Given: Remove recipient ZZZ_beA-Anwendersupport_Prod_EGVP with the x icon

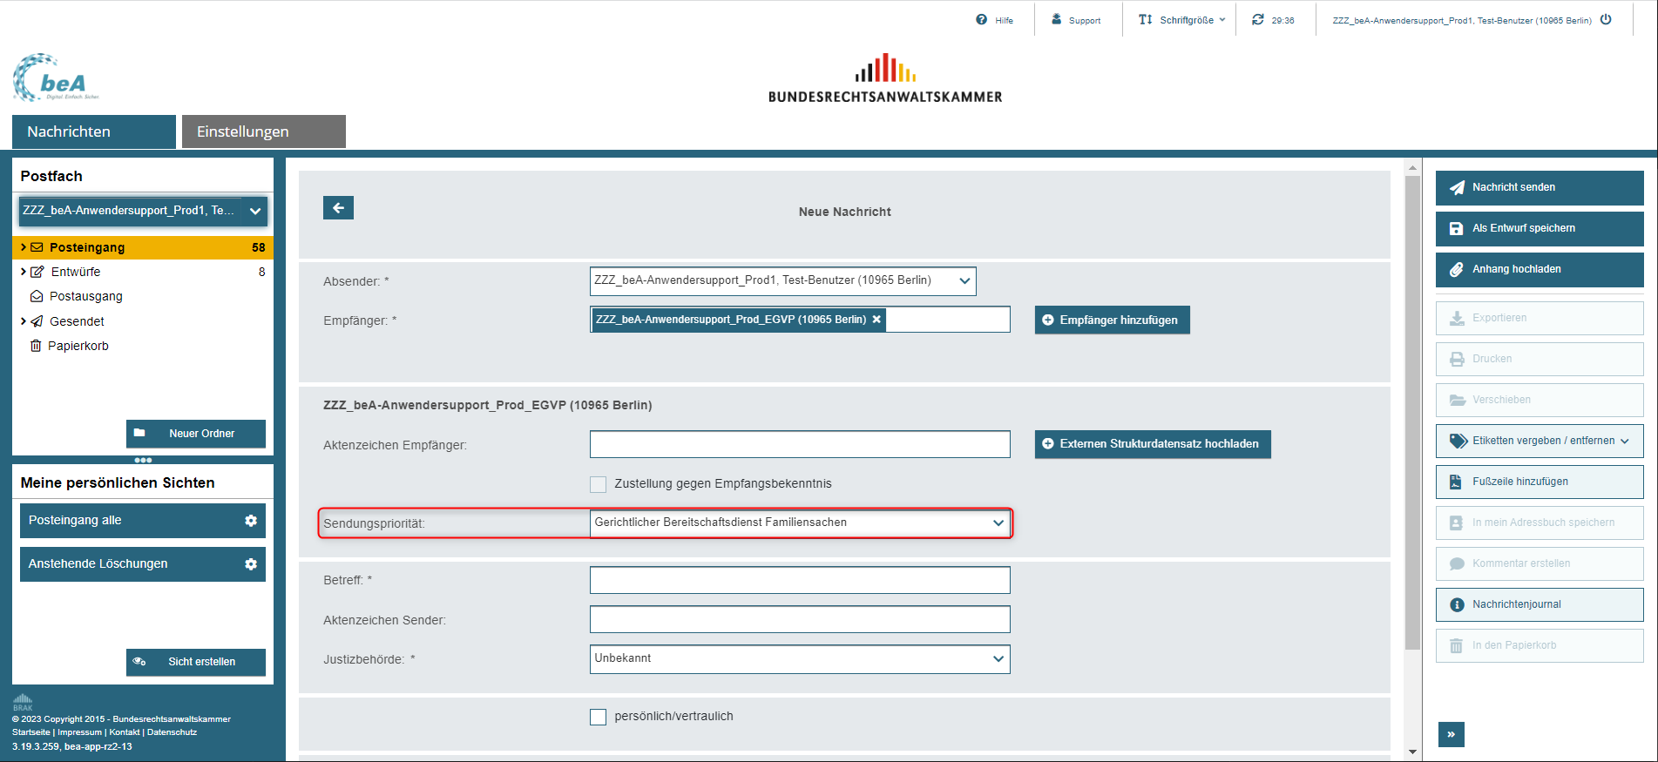Looking at the screenshot, I should [876, 320].
